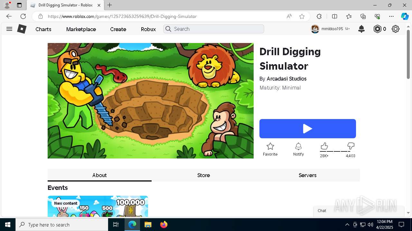This screenshot has height=231, width=412.
Task: Open Browser essentials heart icon
Action: pyautogui.click(x=377, y=16)
